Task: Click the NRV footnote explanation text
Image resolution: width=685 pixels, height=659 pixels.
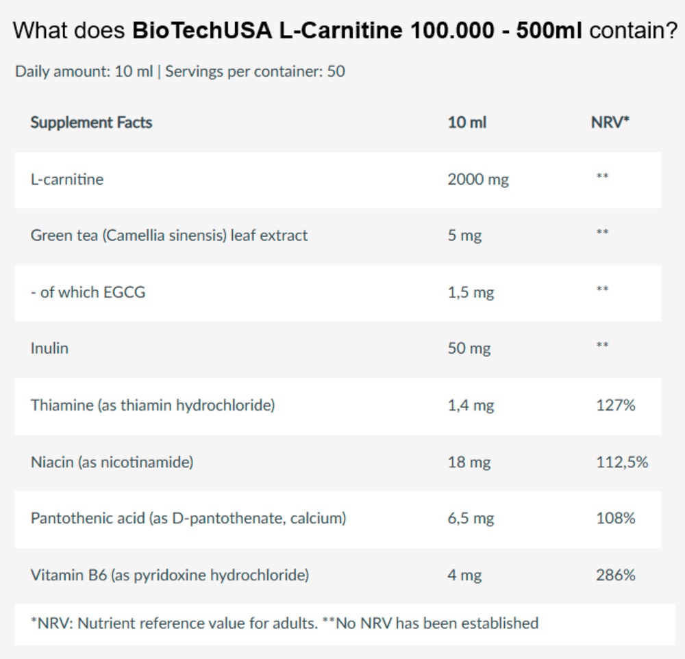Action: [284, 623]
